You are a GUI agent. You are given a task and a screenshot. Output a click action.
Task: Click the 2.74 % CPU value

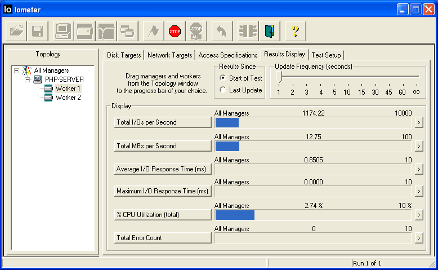click(x=314, y=206)
